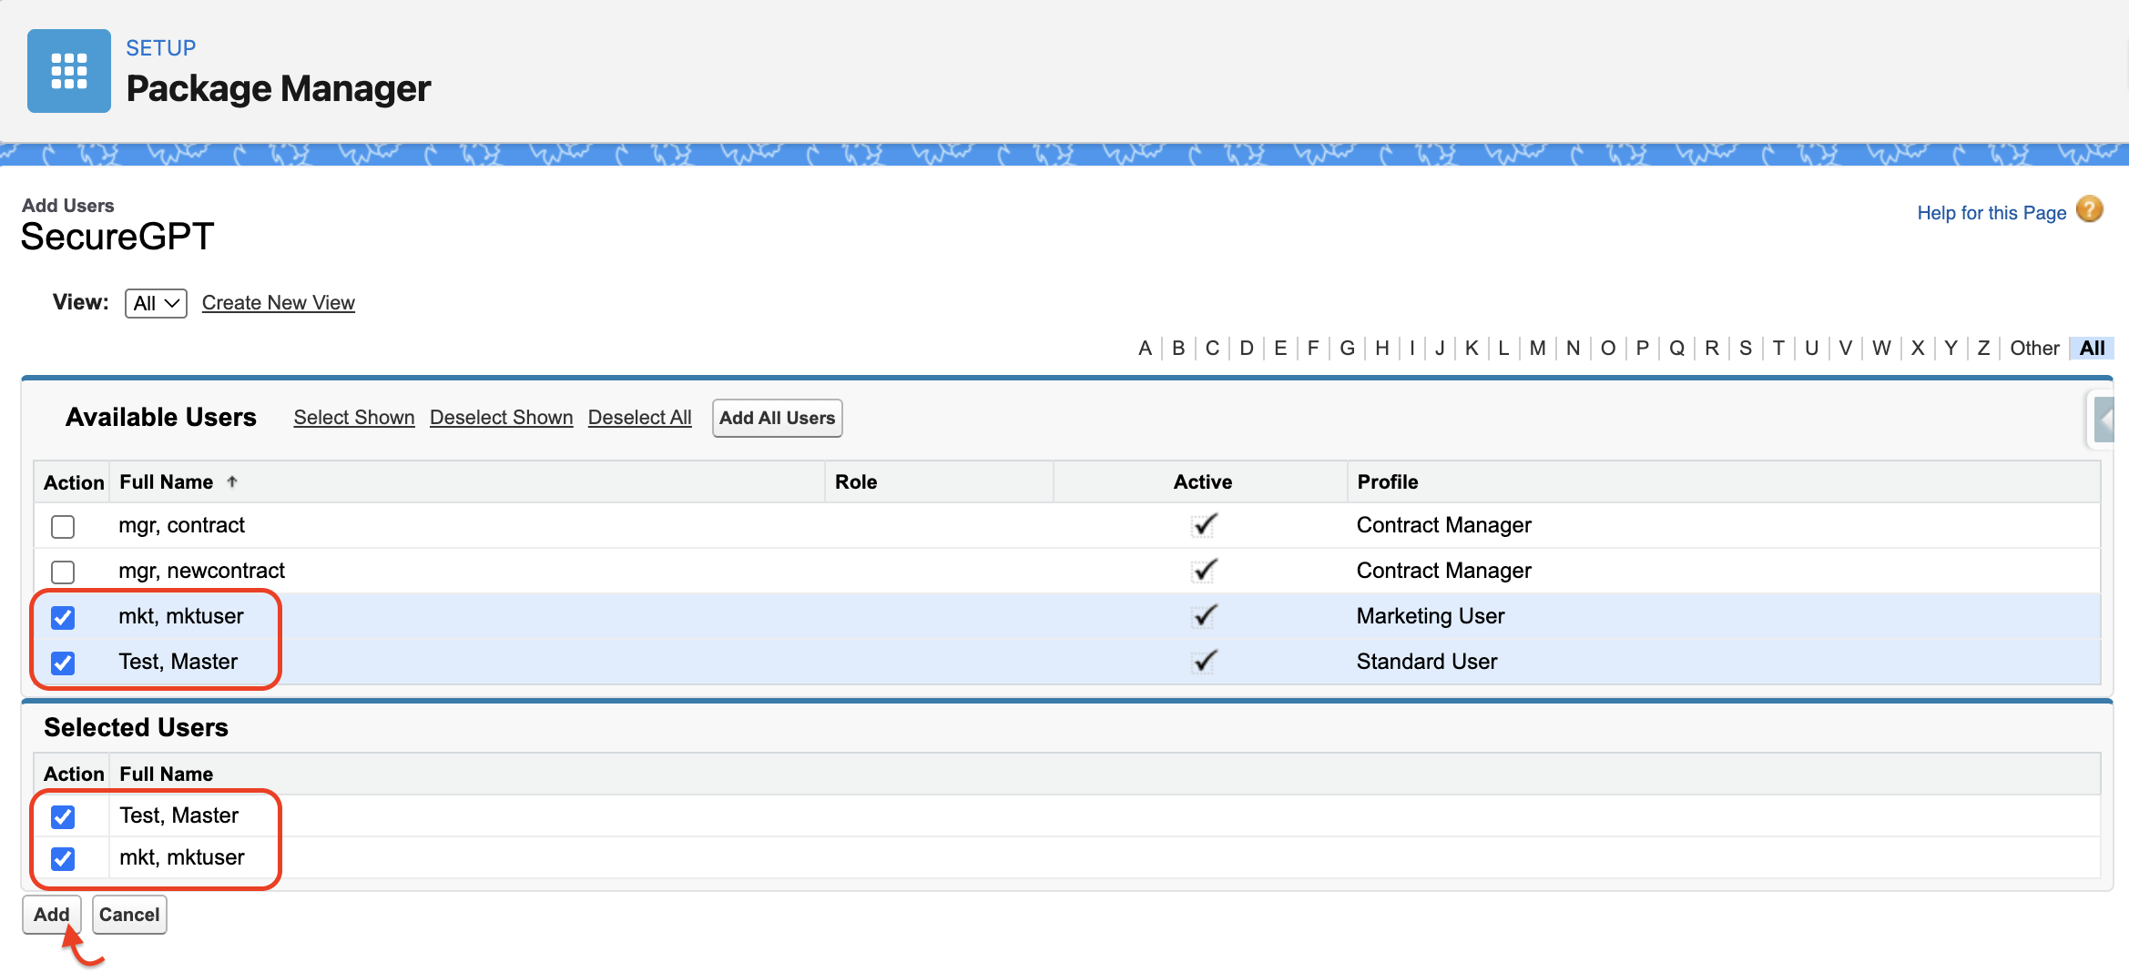The height and width of the screenshot is (972, 2129).
Task: Click the Cancel button
Action: [129, 915]
